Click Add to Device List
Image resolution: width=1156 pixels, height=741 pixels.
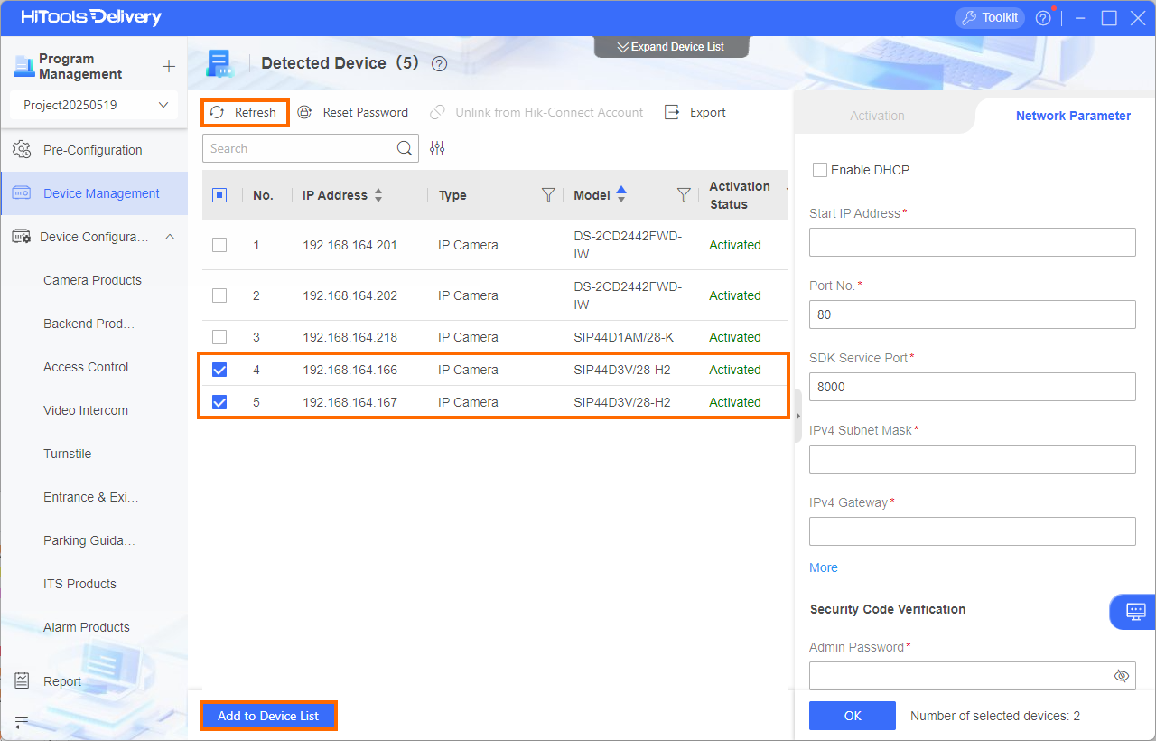pyautogui.click(x=268, y=716)
